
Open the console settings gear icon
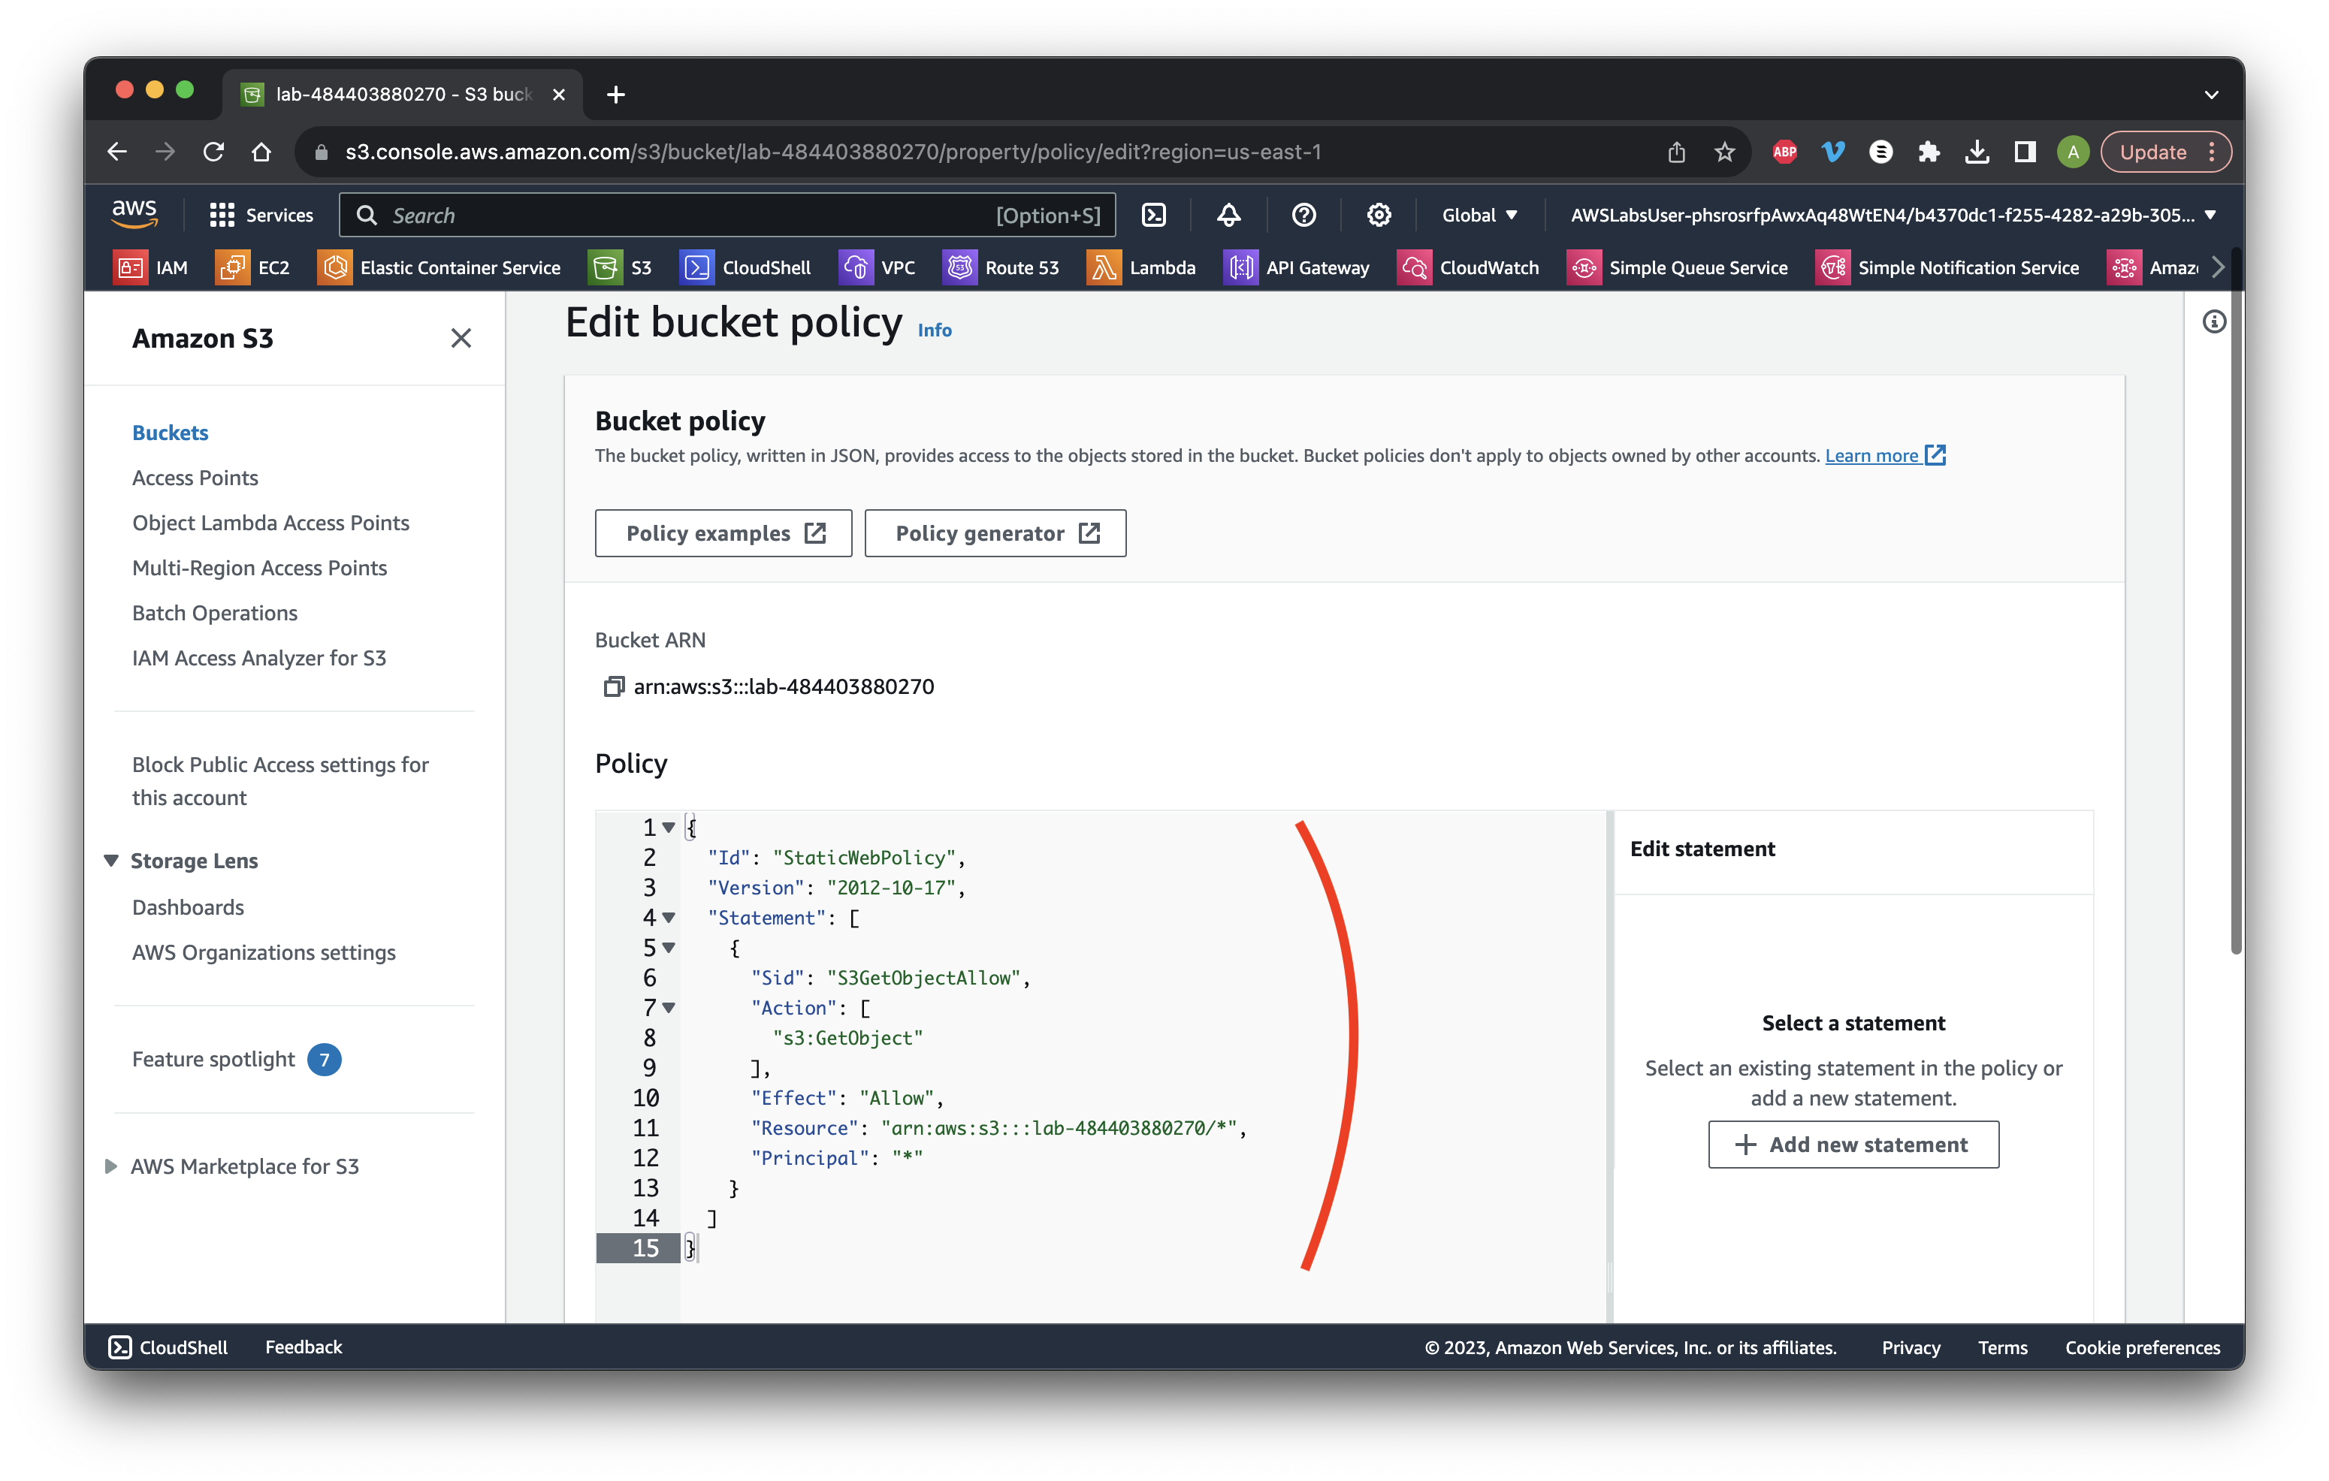tap(1379, 216)
